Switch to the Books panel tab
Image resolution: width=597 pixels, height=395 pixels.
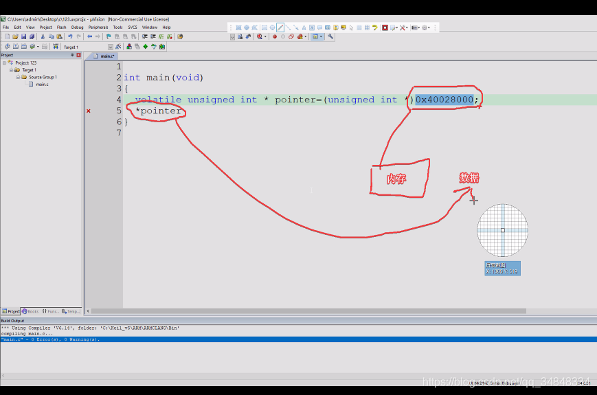[x=30, y=311]
